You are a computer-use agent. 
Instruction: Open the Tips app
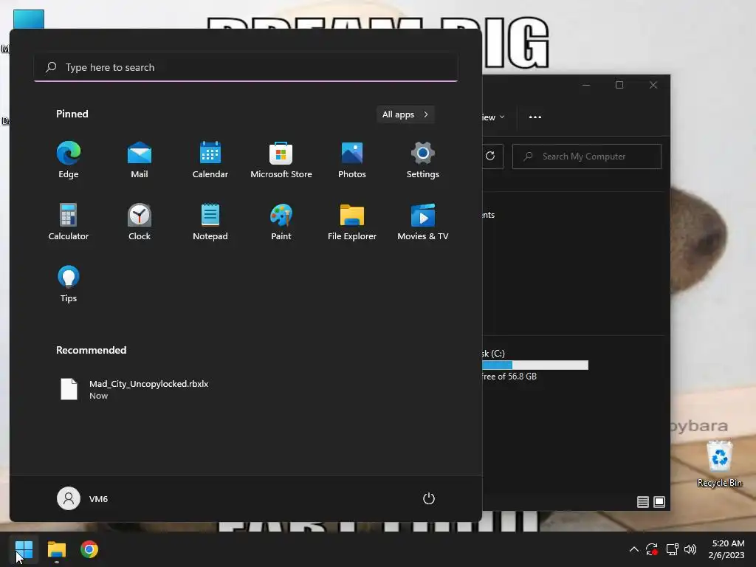click(x=69, y=284)
